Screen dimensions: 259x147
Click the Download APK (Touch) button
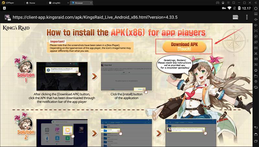[184, 47]
